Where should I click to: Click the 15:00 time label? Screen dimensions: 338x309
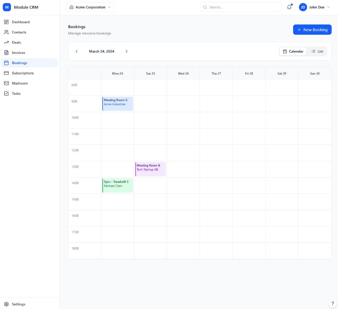pos(75,199)
